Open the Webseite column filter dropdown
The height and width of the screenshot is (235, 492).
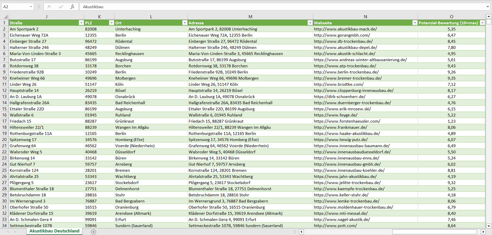[415, 23]
